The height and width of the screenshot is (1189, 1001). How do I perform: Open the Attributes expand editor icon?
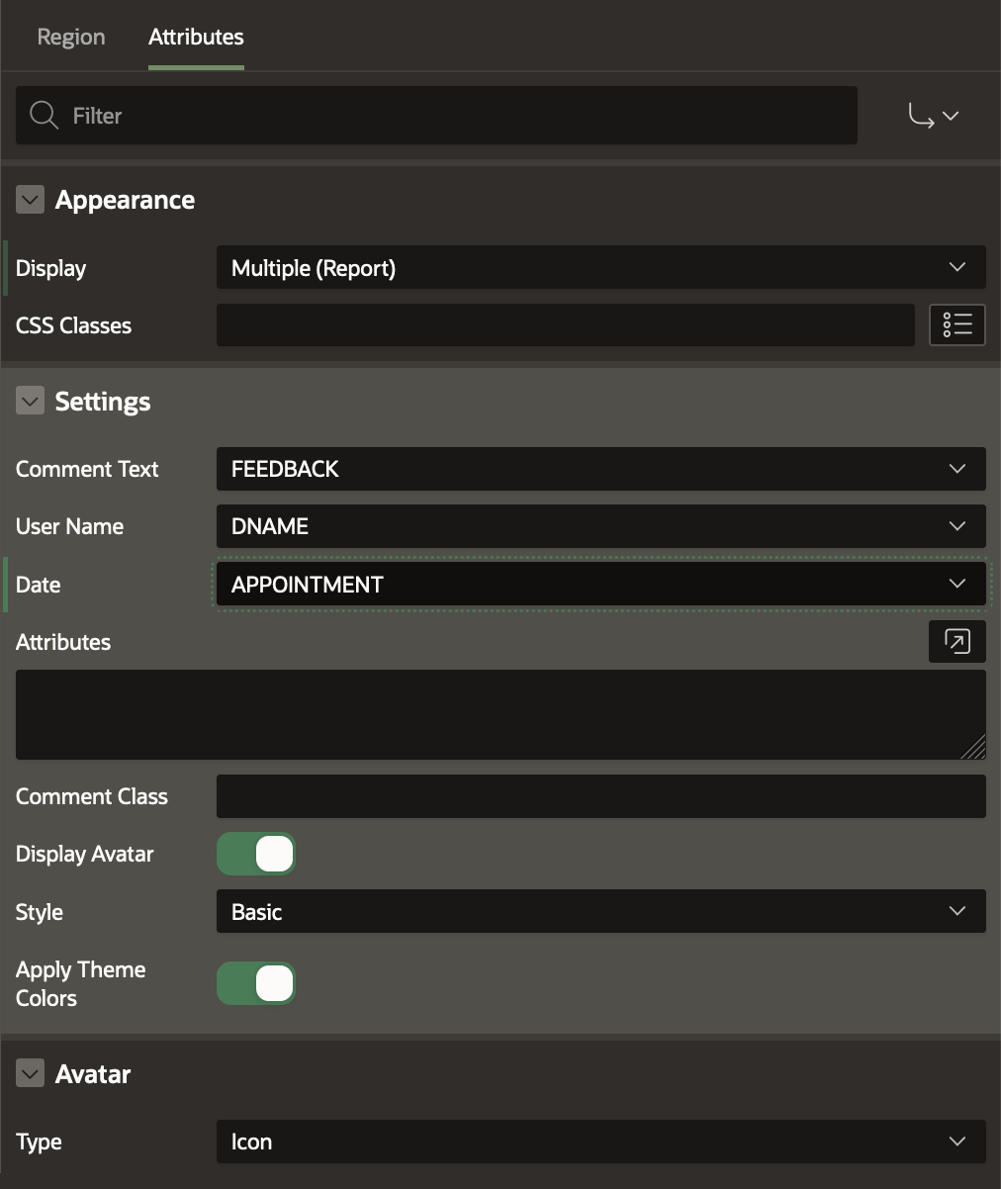(x=956, y=642)
